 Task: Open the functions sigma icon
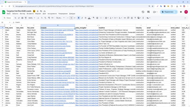pos(143,18)
